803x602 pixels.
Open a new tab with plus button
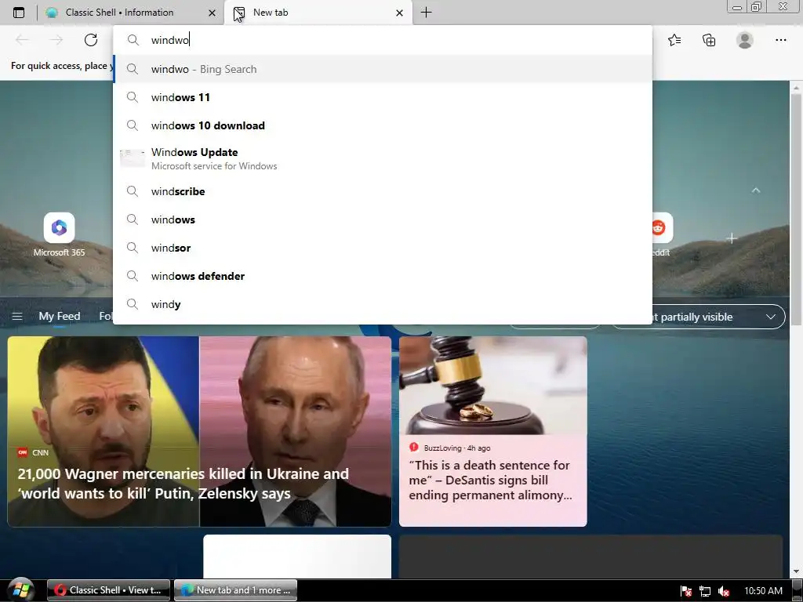tap(426, 13)
